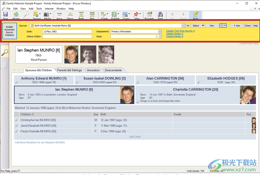Open the Media camera icon
The image size is (260, 175).
click(46, 15)
